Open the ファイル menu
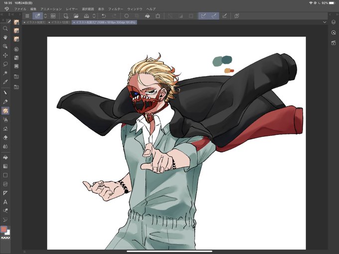The width and height of the screenshot is (339, 254). point(20,9)
